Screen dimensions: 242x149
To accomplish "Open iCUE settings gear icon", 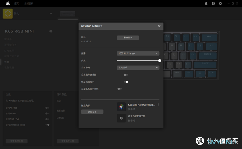I will pos(220,4).
